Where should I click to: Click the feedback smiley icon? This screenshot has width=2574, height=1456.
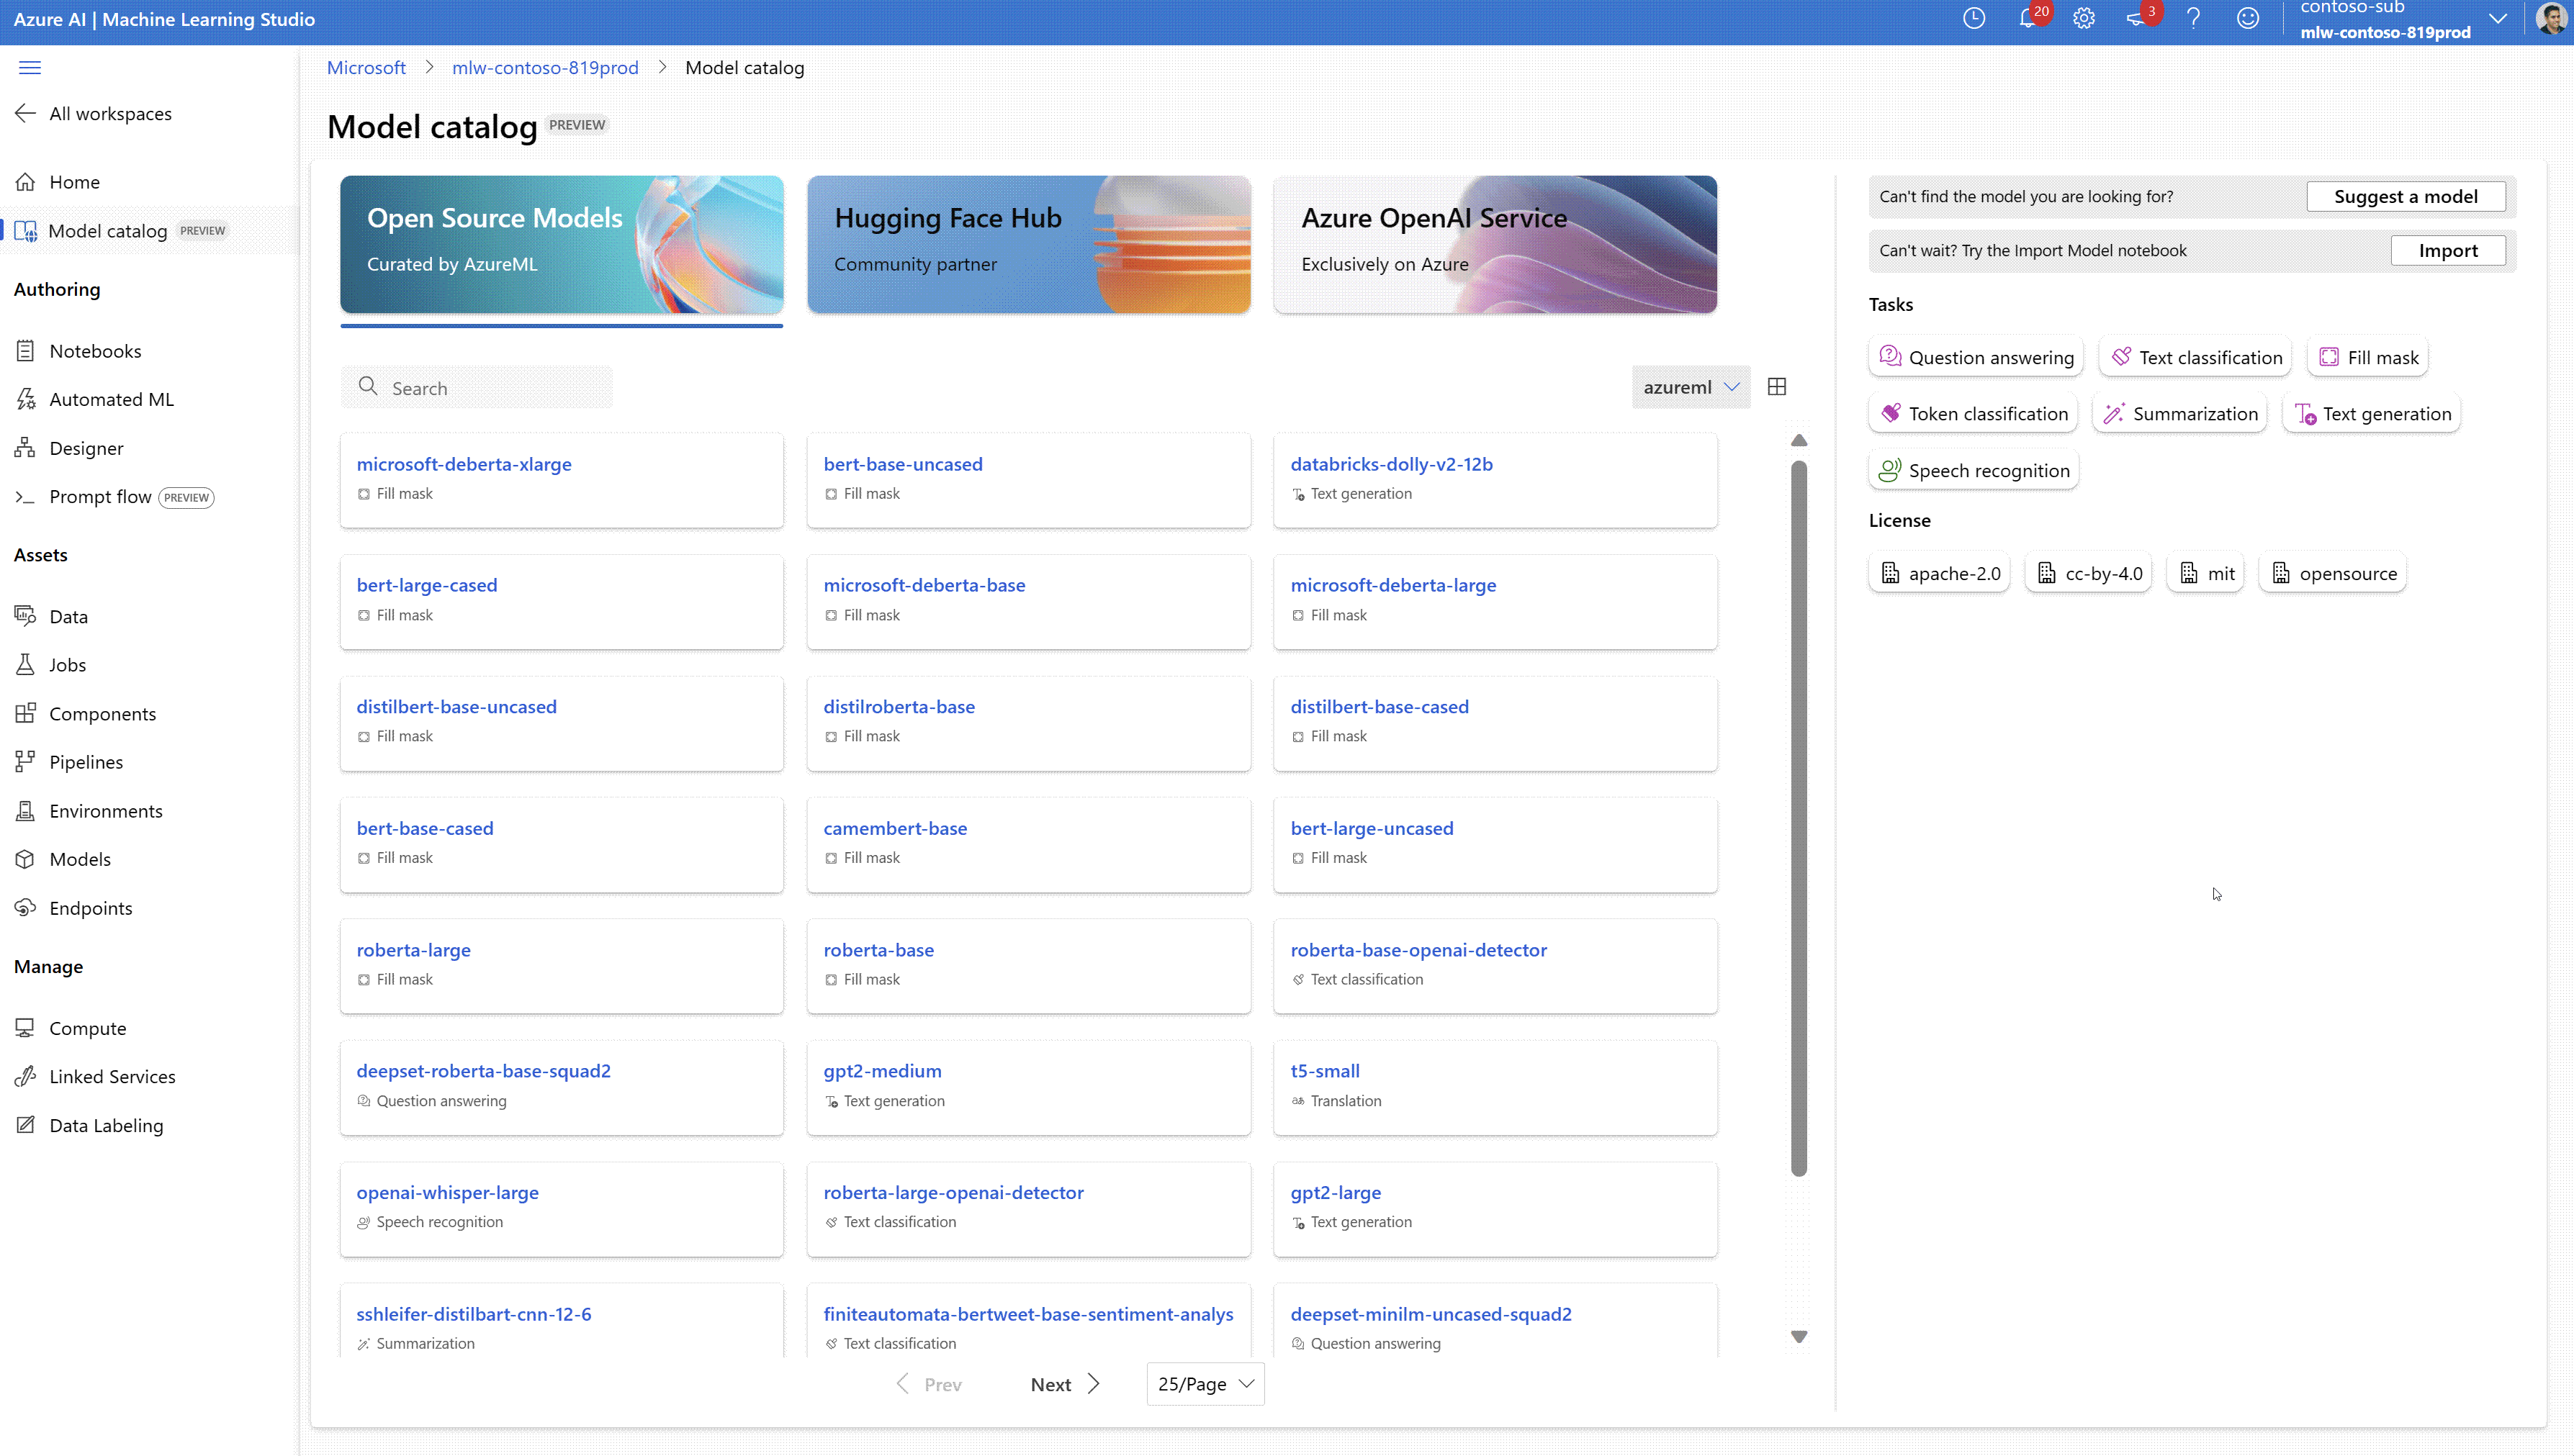(2248, 19)
